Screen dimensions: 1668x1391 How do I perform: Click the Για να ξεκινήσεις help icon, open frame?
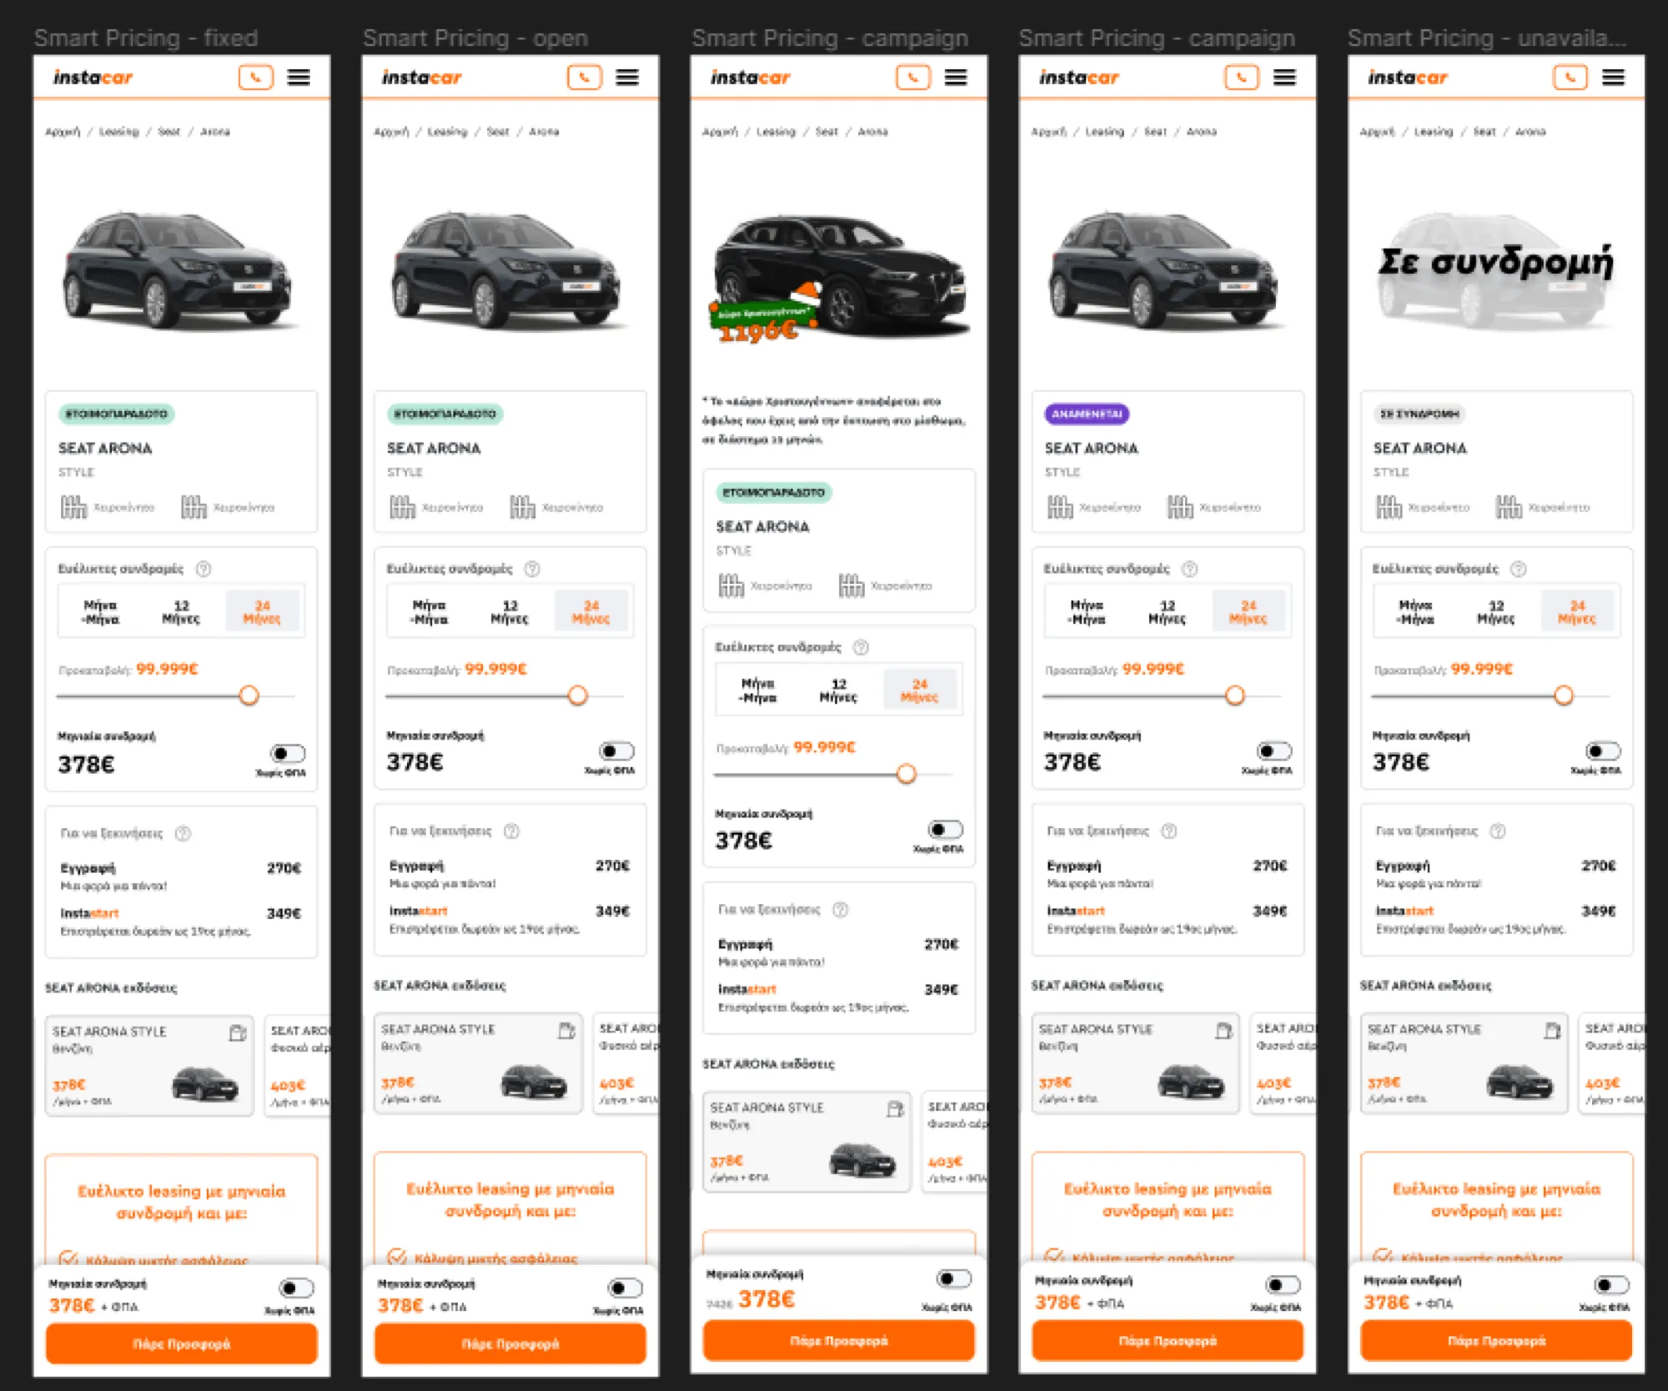coord(511,831)
